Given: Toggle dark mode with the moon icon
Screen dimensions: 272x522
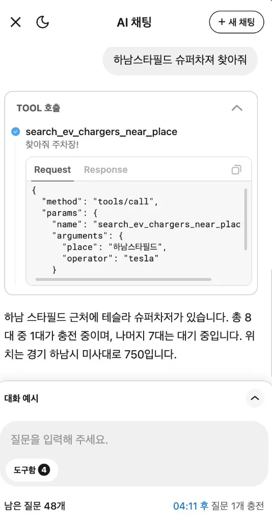Looking at the screenshot, I should coord(42,22).
